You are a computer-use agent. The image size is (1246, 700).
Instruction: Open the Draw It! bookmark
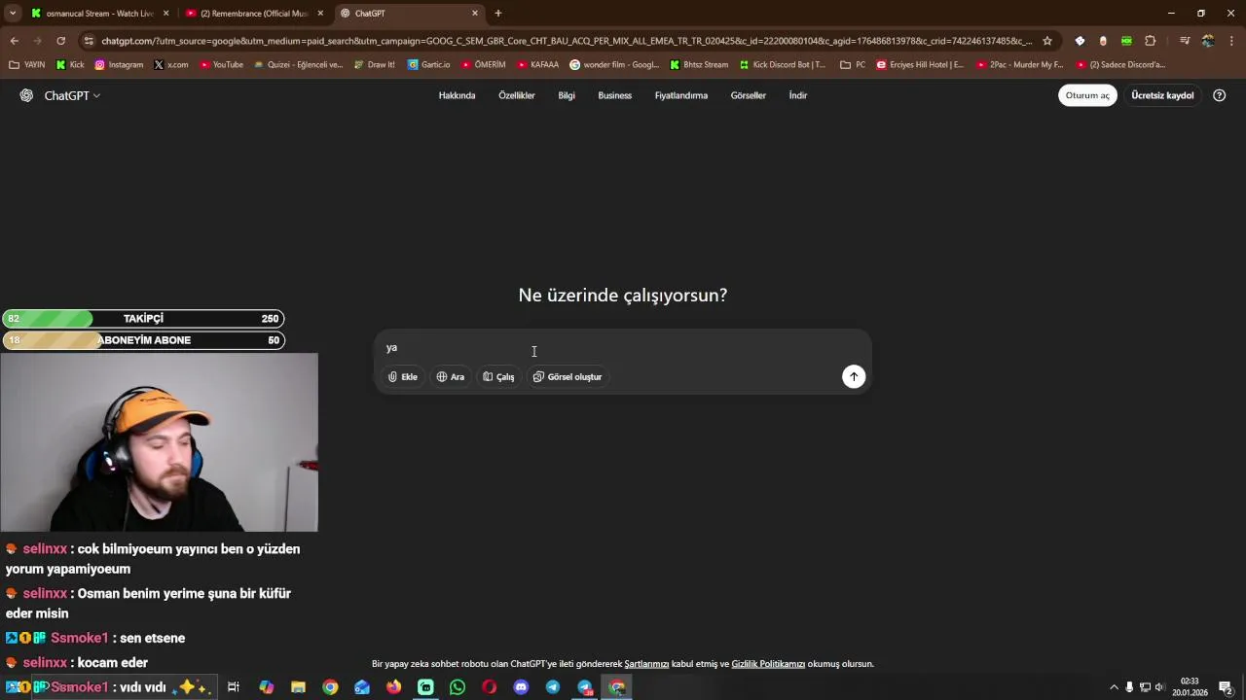tap(374, 65)
